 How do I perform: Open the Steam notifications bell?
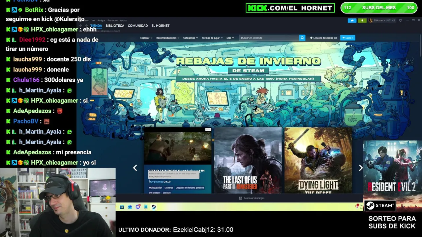coord(362,20)
